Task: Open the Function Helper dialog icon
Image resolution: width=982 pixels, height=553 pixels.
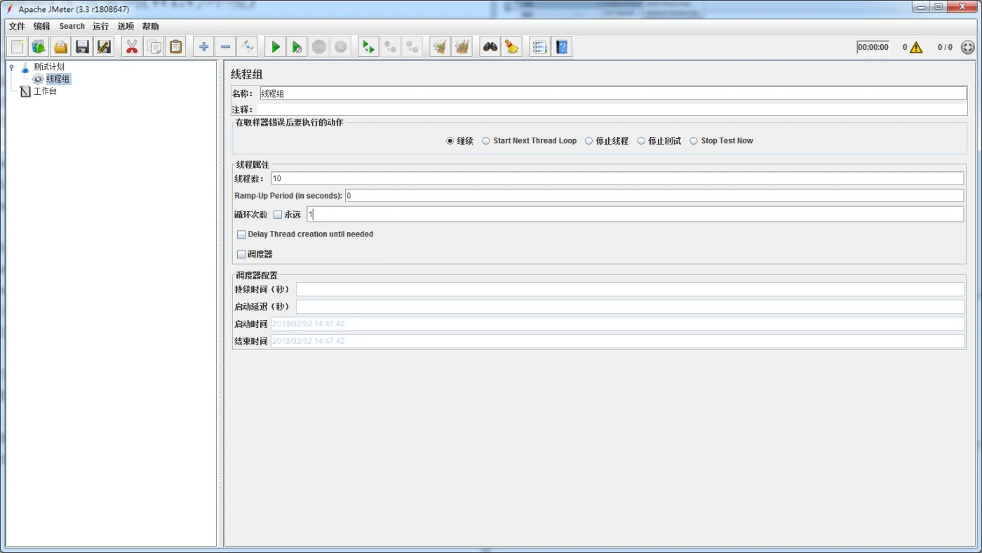Action: coord(539,46)
